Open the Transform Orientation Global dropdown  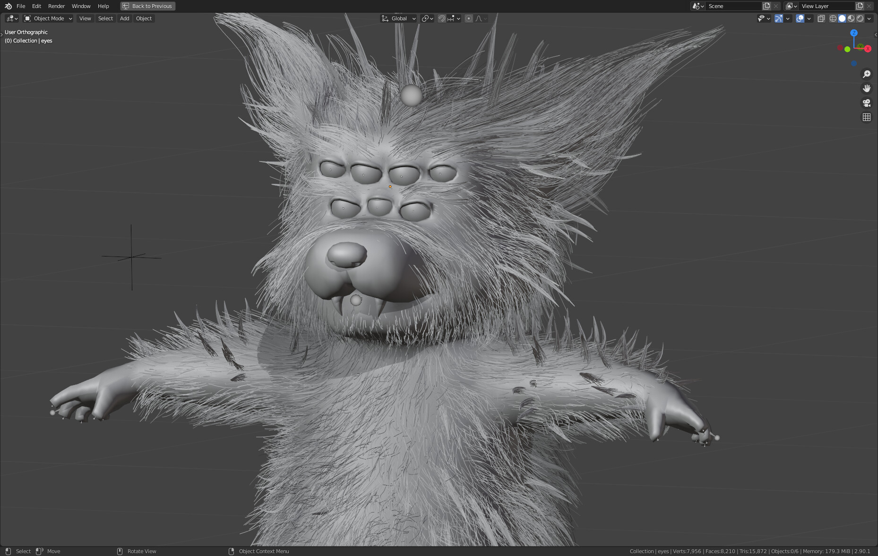coord(398,18)
